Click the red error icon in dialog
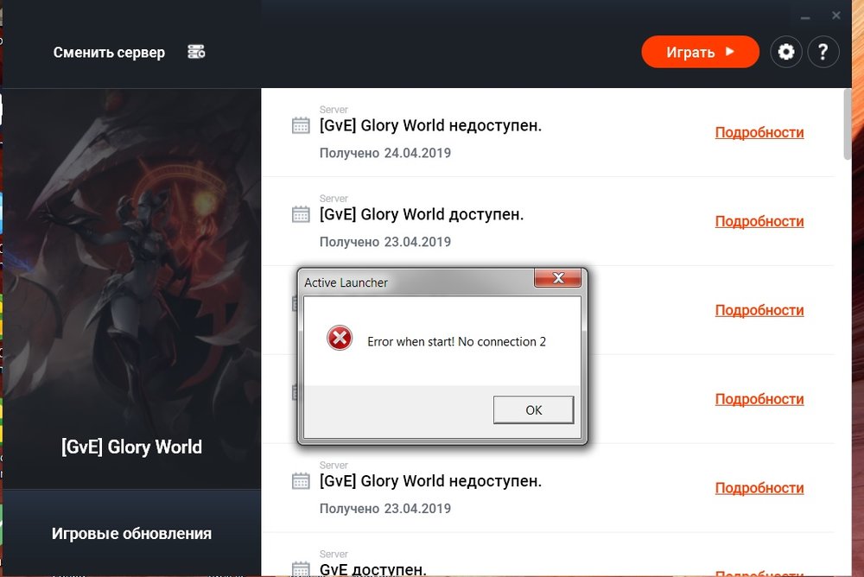Viewport: 864px width, 577px height. click(340, 339)
